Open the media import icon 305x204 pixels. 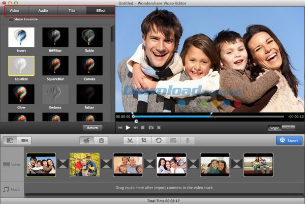(x=10, y=140)
